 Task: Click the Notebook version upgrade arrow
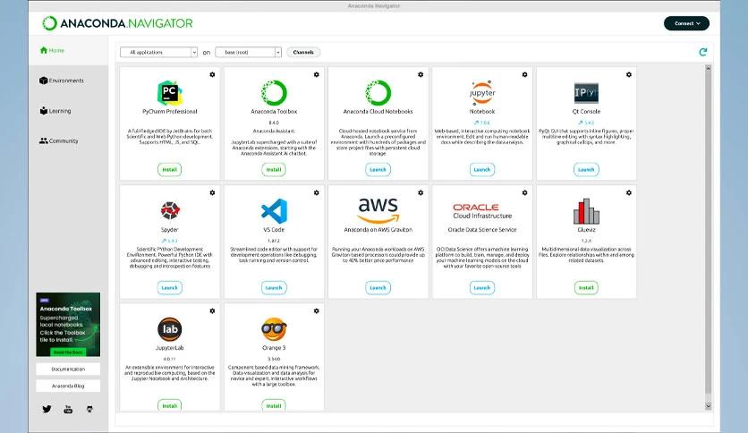point(477,123)
